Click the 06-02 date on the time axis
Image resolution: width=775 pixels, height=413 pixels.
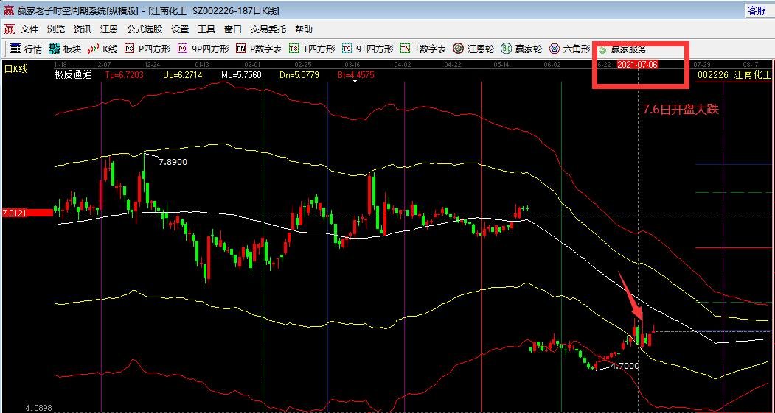click(x=552, y=65)
